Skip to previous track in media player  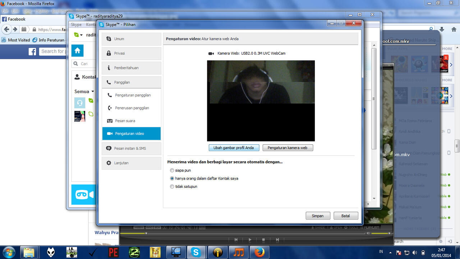click(236, 240)
